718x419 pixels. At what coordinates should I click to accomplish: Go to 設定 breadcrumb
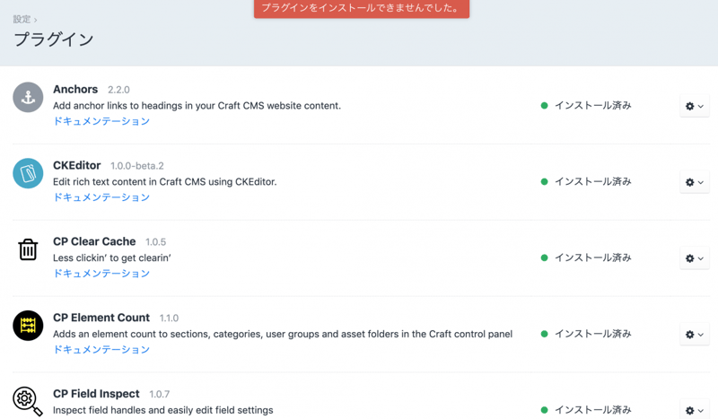point(22,19)
